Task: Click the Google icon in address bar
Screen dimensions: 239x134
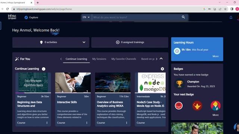Action: (204, 9)
